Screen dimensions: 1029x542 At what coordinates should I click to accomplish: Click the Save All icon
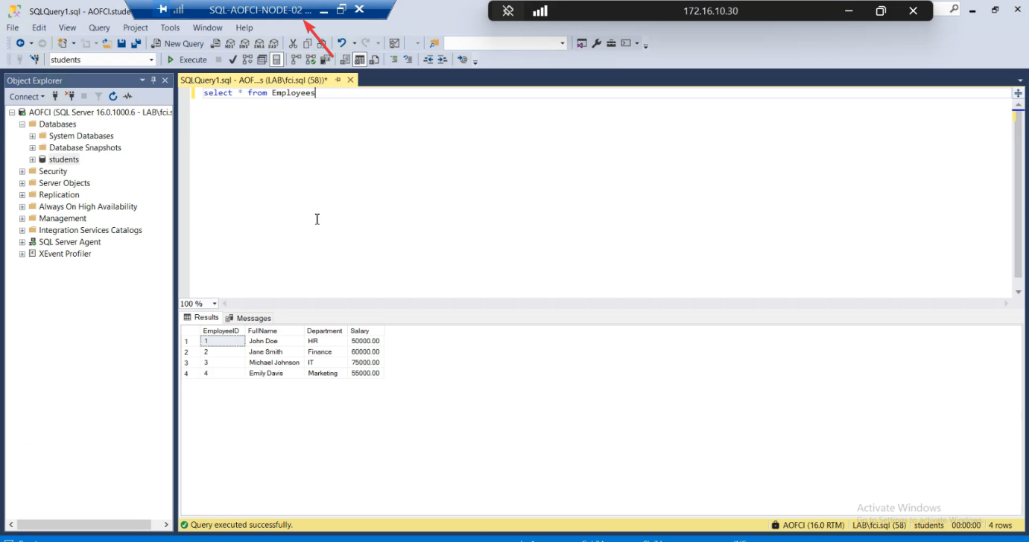point(136,43)
